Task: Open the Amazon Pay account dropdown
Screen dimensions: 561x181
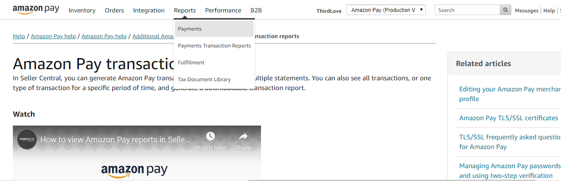Action: coord(386,10)
